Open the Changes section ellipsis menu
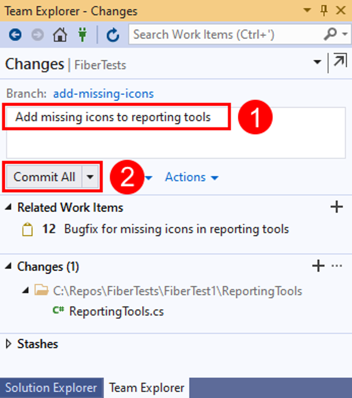352x398 pixels. point(337,266)
